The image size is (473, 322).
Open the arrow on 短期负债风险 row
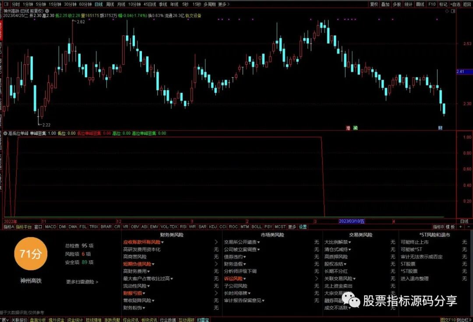pyautogui.click(x=216, y=264)
